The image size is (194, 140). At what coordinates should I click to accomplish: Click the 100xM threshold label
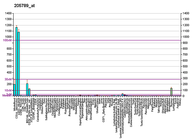tap(7, 40)
